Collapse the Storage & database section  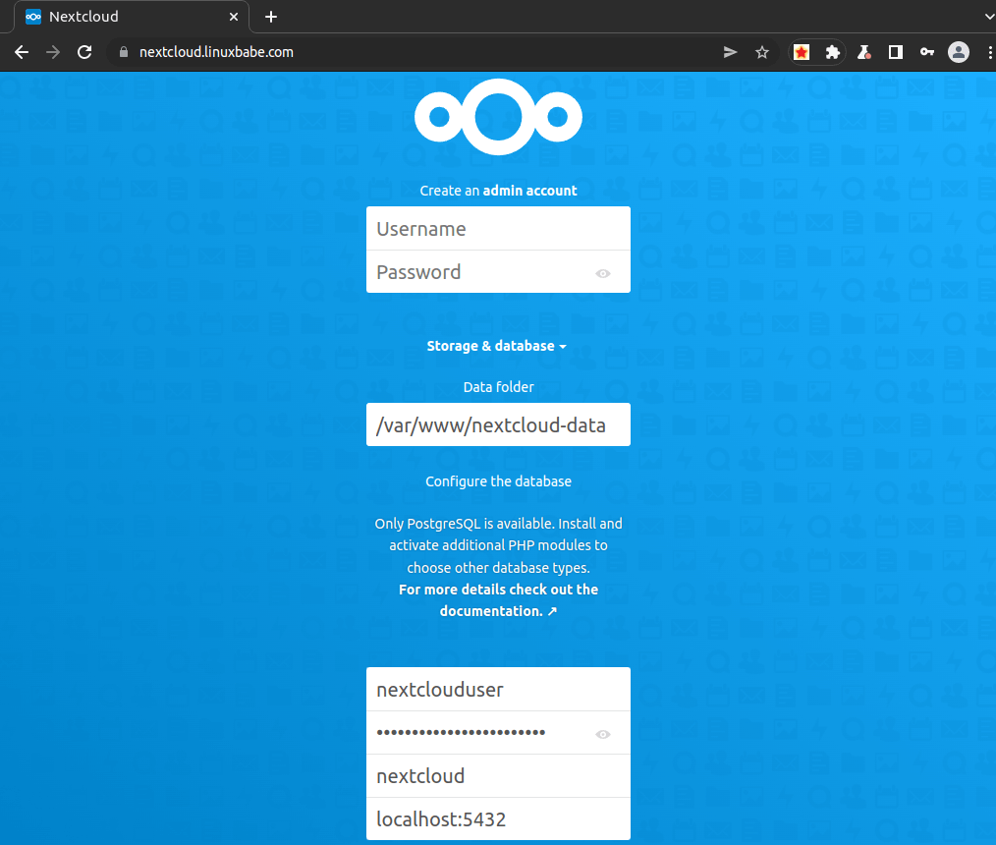(x=497, y=346)
